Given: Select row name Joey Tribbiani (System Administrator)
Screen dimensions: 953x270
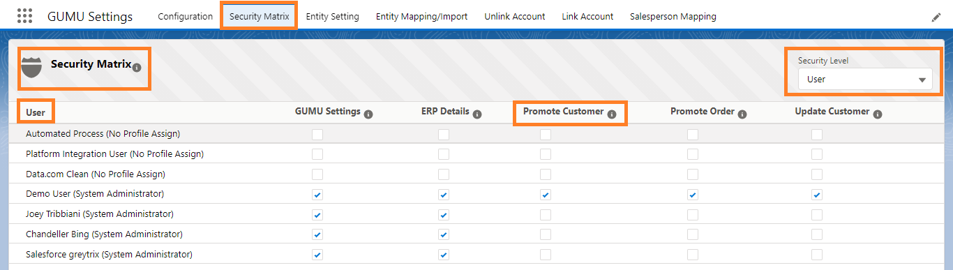Looking at the screenshot, I should 100,214.
